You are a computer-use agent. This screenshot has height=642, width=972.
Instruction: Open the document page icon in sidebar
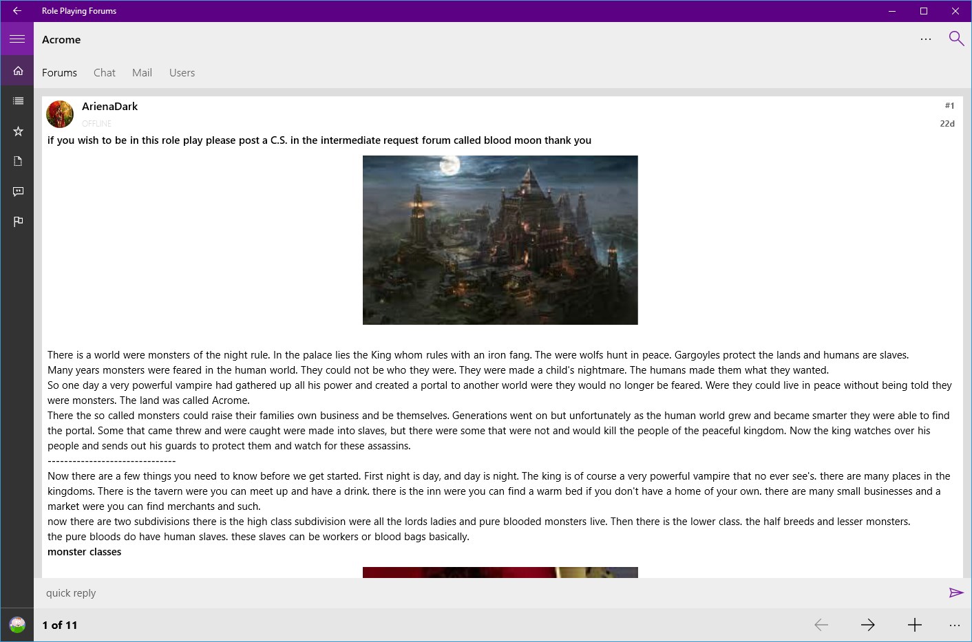coord(17,161)
